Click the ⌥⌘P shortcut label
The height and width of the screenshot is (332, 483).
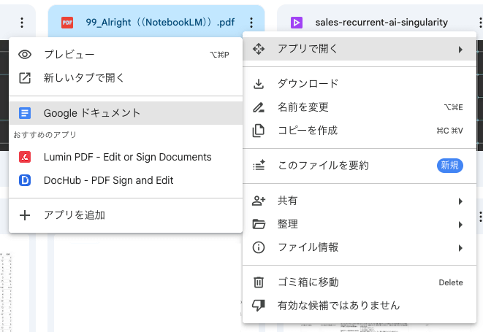point(219,55)
